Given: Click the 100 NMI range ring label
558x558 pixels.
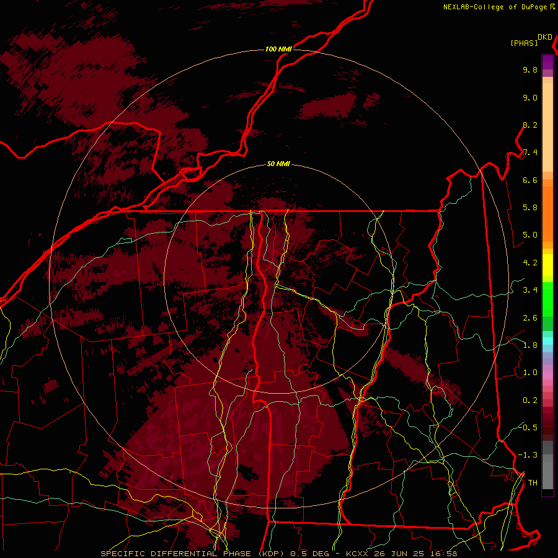Looking at the screenshot, I should click(278, 49).
